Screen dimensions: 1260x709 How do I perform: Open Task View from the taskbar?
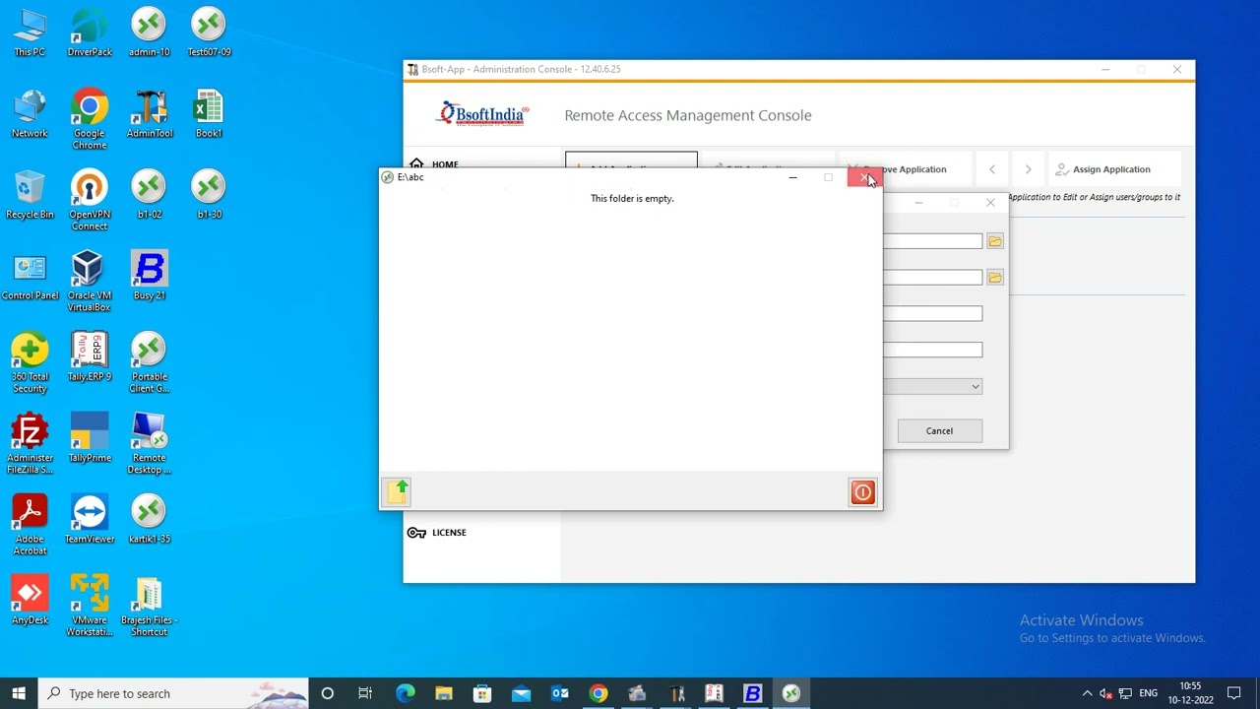365,693
